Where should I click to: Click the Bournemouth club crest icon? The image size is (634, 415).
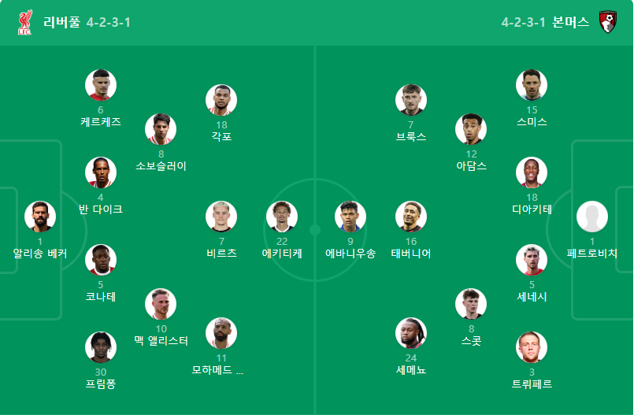point(608,22)
